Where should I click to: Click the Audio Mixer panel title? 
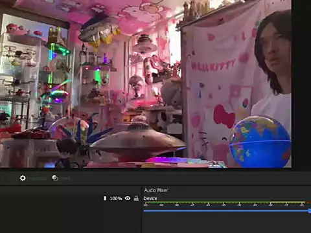(156, 190)
